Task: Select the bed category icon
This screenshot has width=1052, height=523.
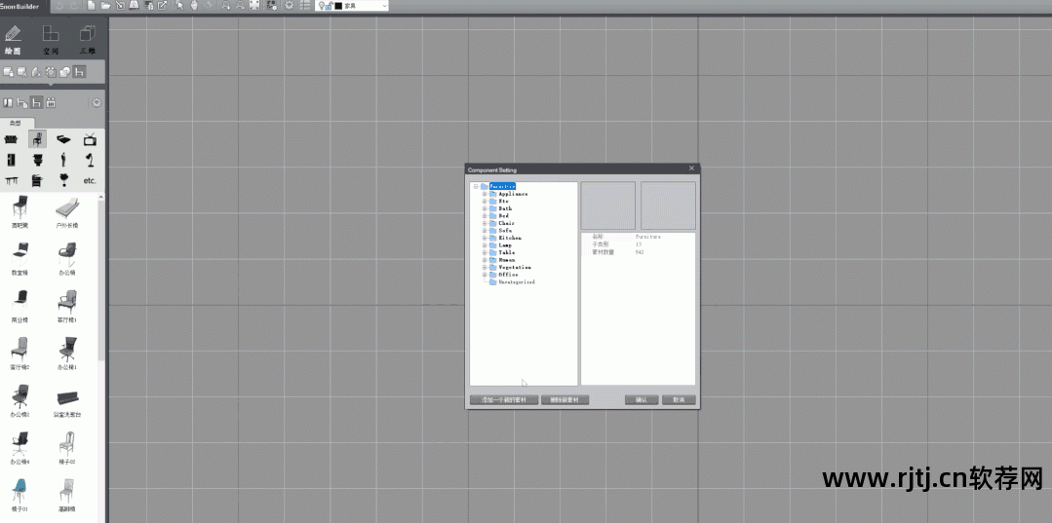Action: click(63, 139)
